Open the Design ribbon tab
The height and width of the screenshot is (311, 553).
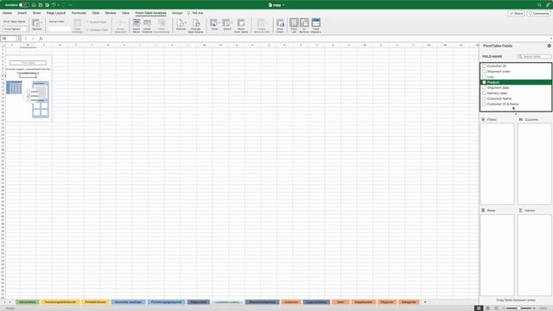177,13
